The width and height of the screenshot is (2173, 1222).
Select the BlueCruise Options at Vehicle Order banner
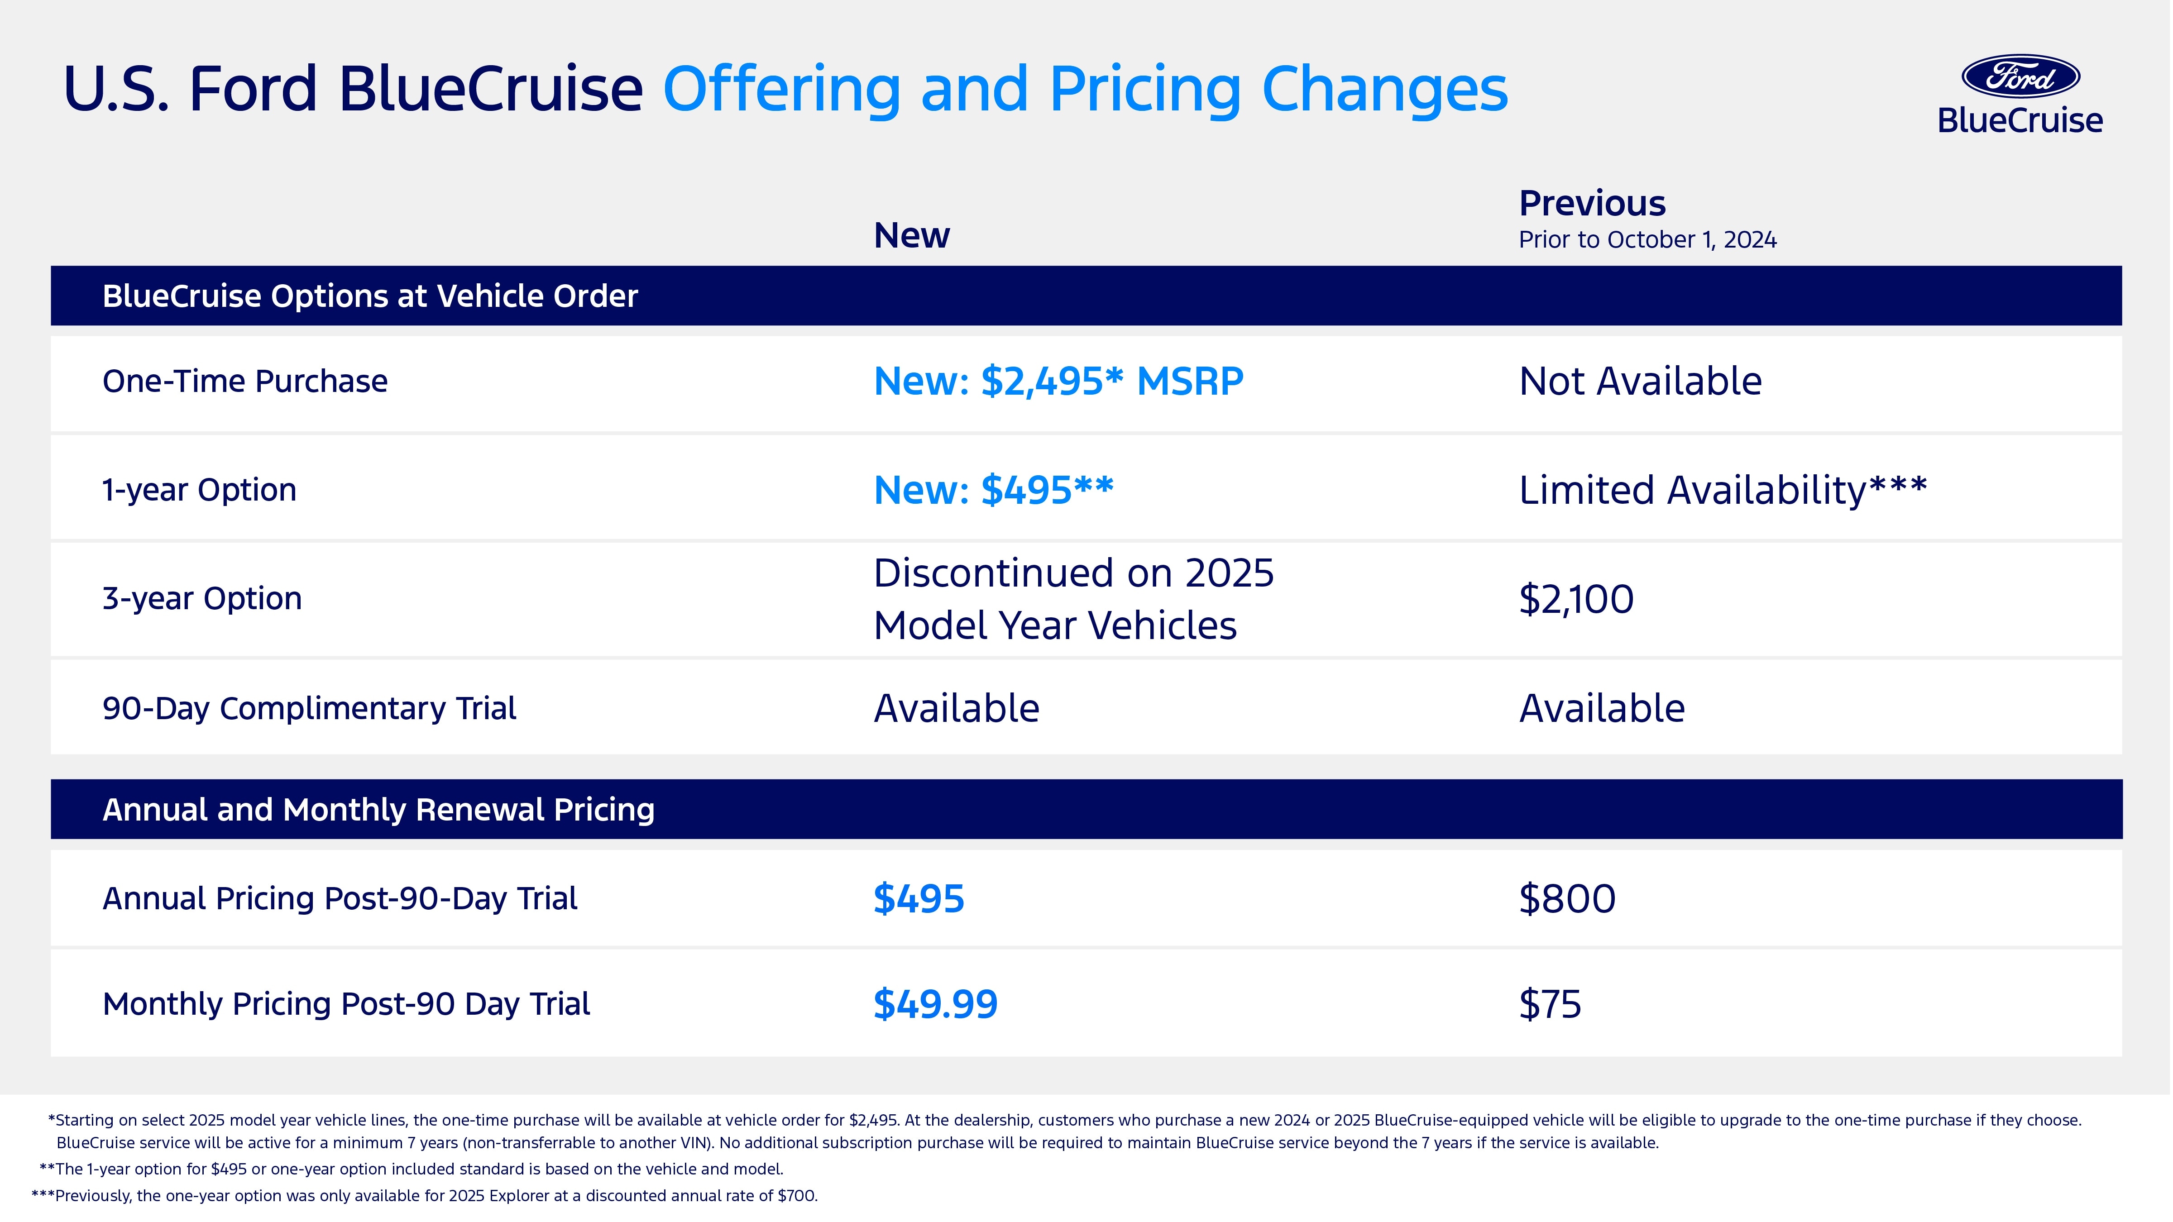[1086, 296]
